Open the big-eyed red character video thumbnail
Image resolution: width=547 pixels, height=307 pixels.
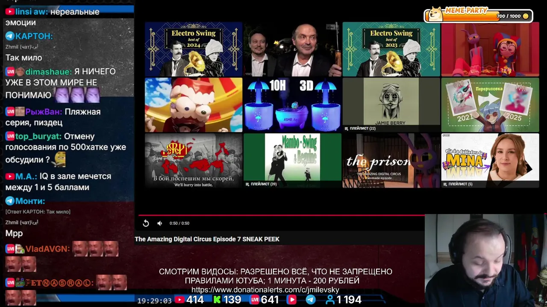[194, 105]
